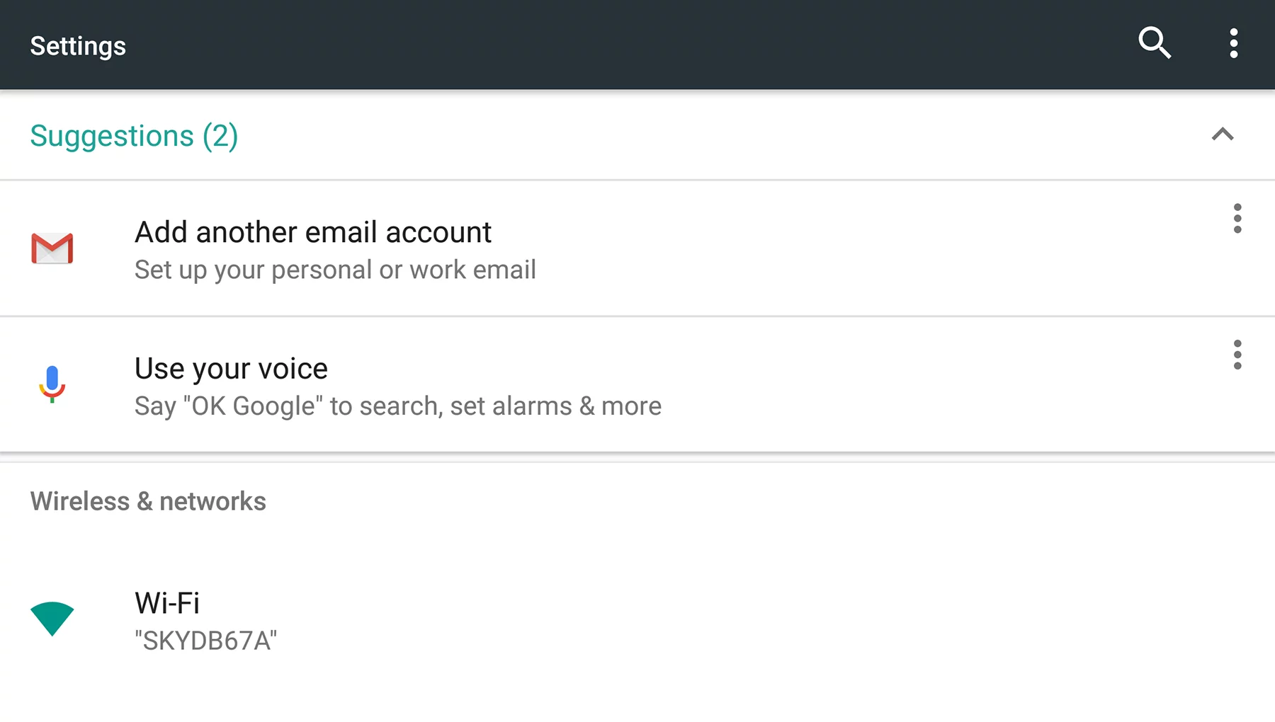Open the overflow menu in the top bar

[1233, 43]
